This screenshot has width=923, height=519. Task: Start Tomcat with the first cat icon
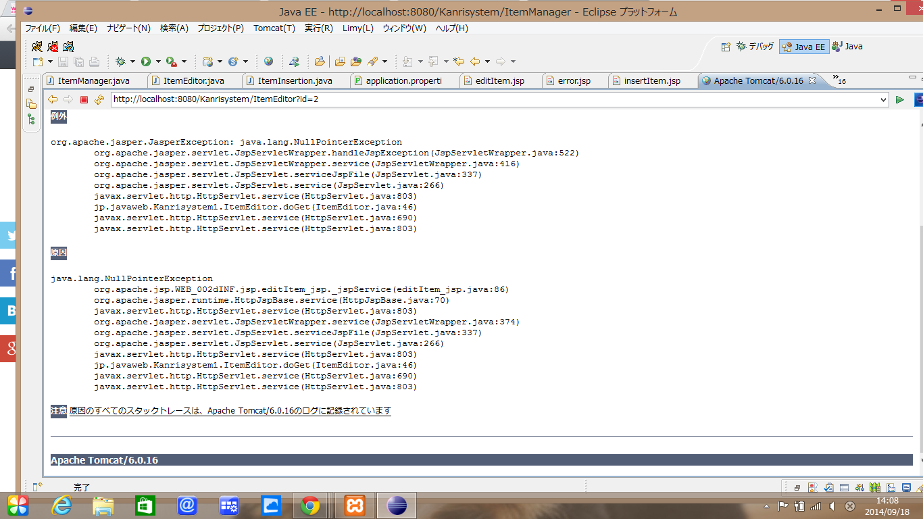(36, 47)
